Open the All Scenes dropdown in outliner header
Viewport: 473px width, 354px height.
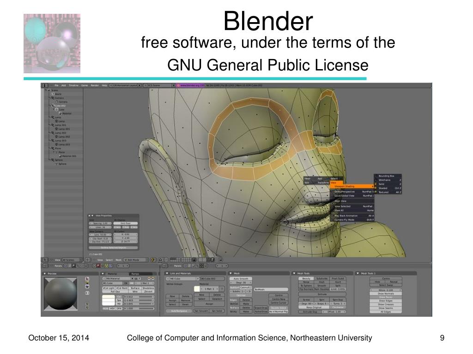[72, 260]
